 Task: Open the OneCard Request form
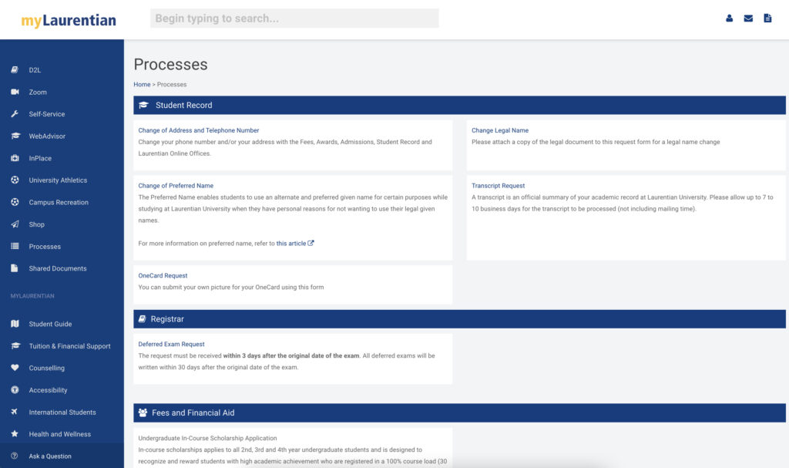click(163, 275)
